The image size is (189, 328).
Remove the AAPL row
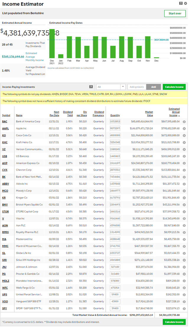tap(184, 129)
